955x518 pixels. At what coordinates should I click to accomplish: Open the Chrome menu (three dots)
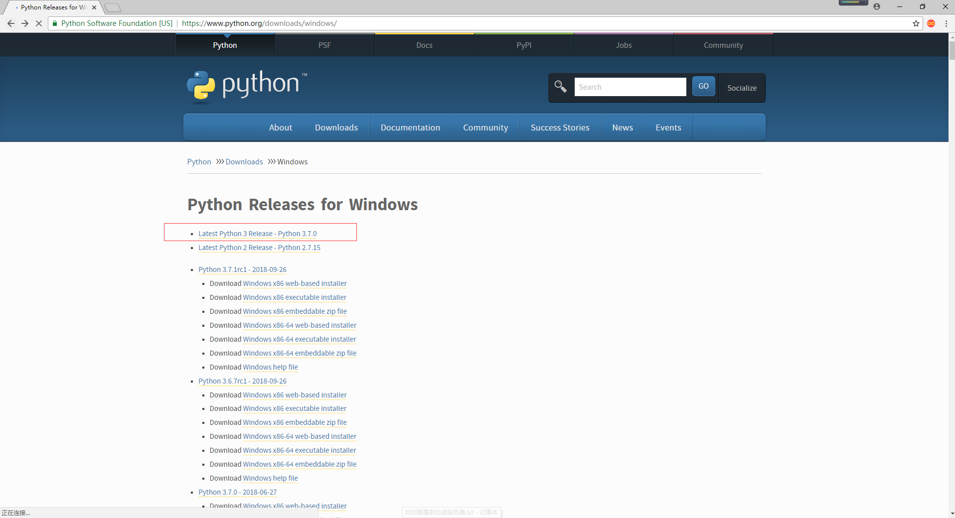point(946,23)
